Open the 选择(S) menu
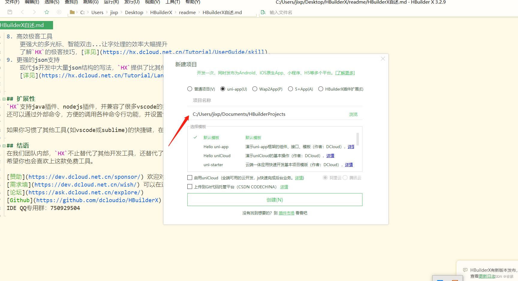The width and height of the screenshot is (518, 281). (x=52, y=2)
